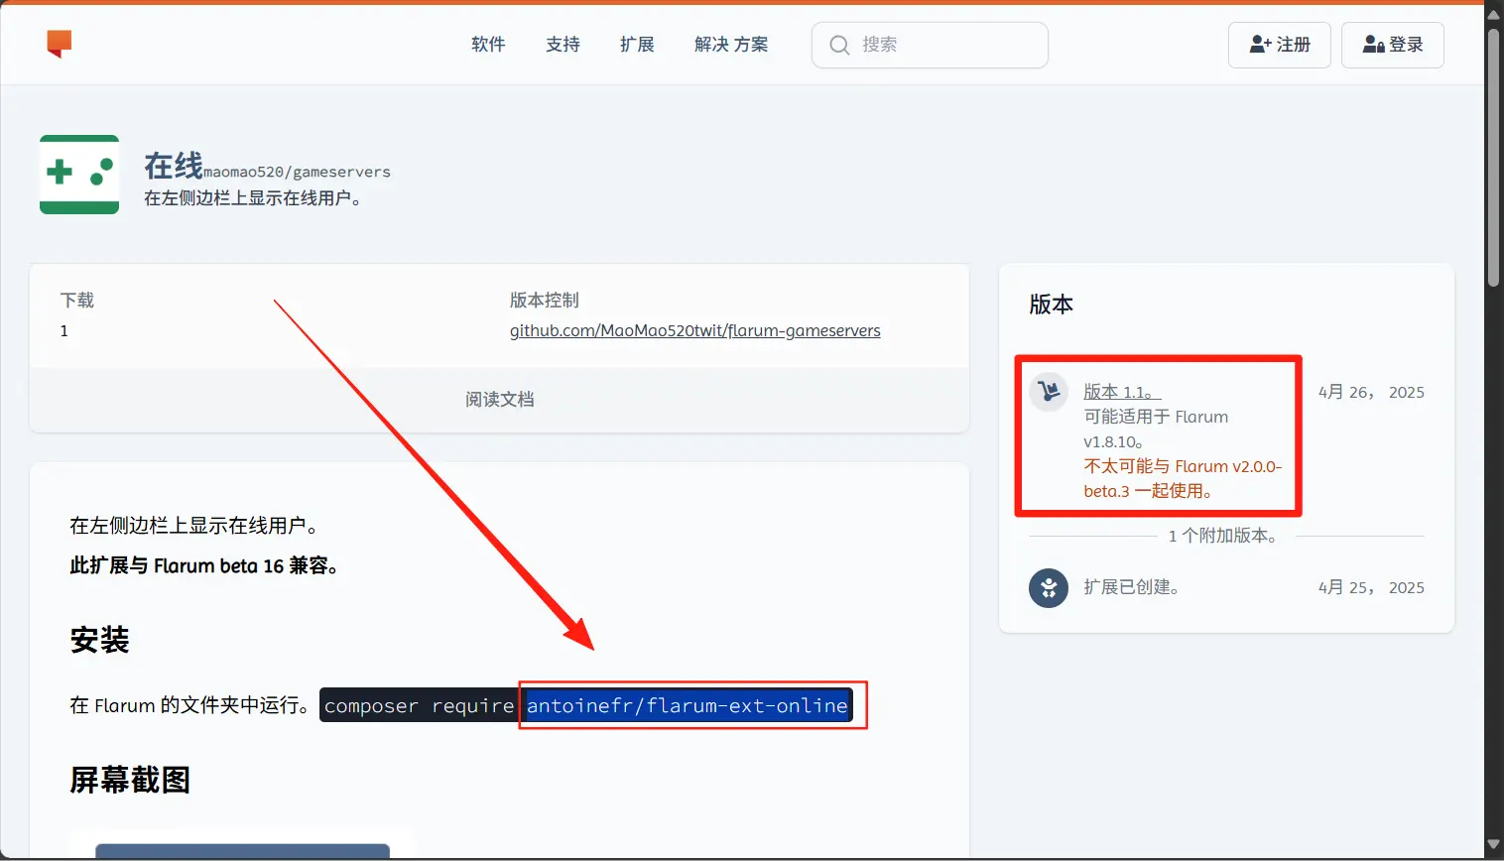1504x861 pixels.
Task: Open the 解决方案 menu
Action: point(731,45)
